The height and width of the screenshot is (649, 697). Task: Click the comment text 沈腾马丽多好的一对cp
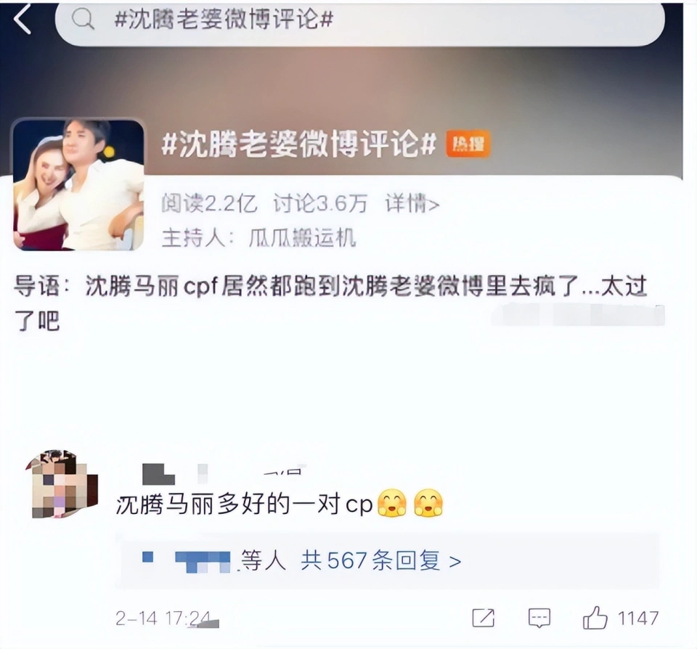244,505
